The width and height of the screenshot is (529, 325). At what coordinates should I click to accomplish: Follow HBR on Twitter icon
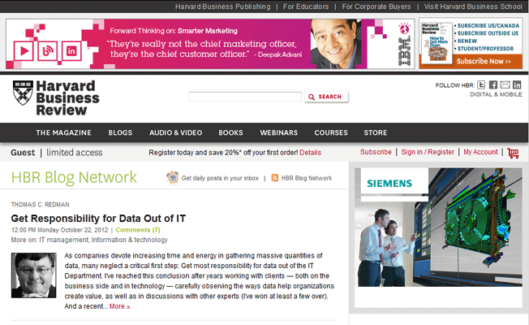click(x=481, y=84)
